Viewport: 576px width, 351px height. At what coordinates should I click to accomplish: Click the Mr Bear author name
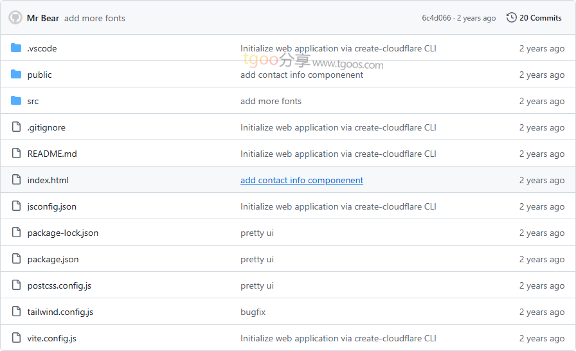point(43,18)
